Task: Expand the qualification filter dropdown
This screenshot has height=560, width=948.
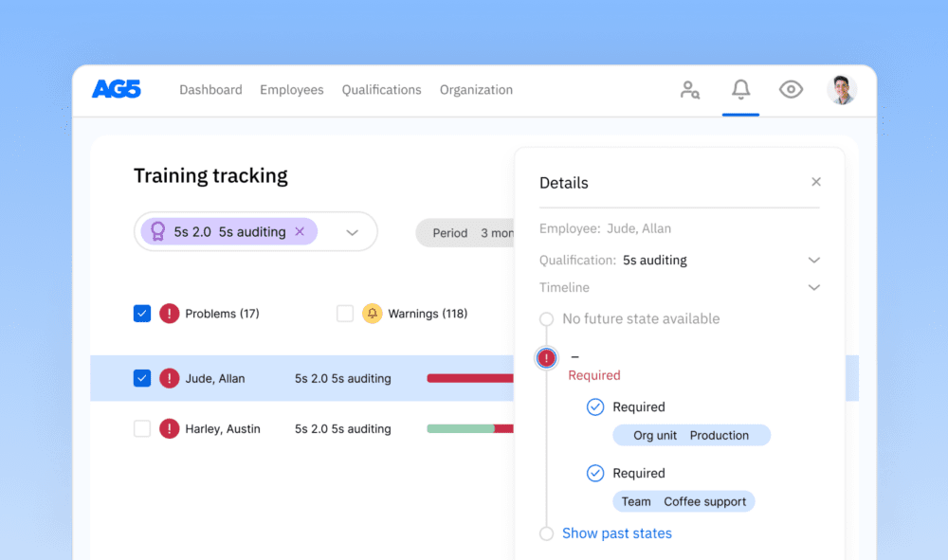Action: point(352,231)
